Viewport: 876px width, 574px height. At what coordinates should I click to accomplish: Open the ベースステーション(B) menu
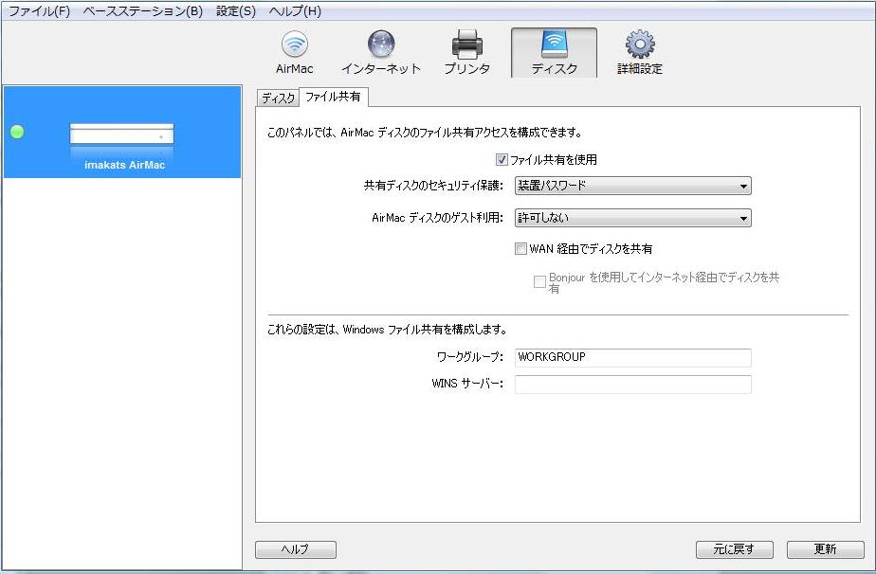(x=142, y=11)
